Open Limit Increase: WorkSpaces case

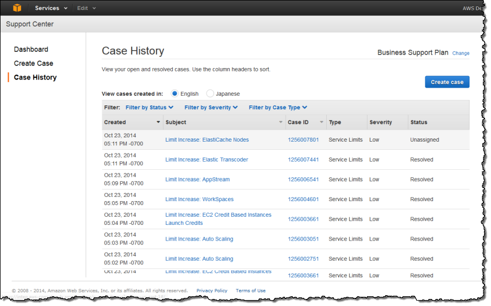pos(199,199)
